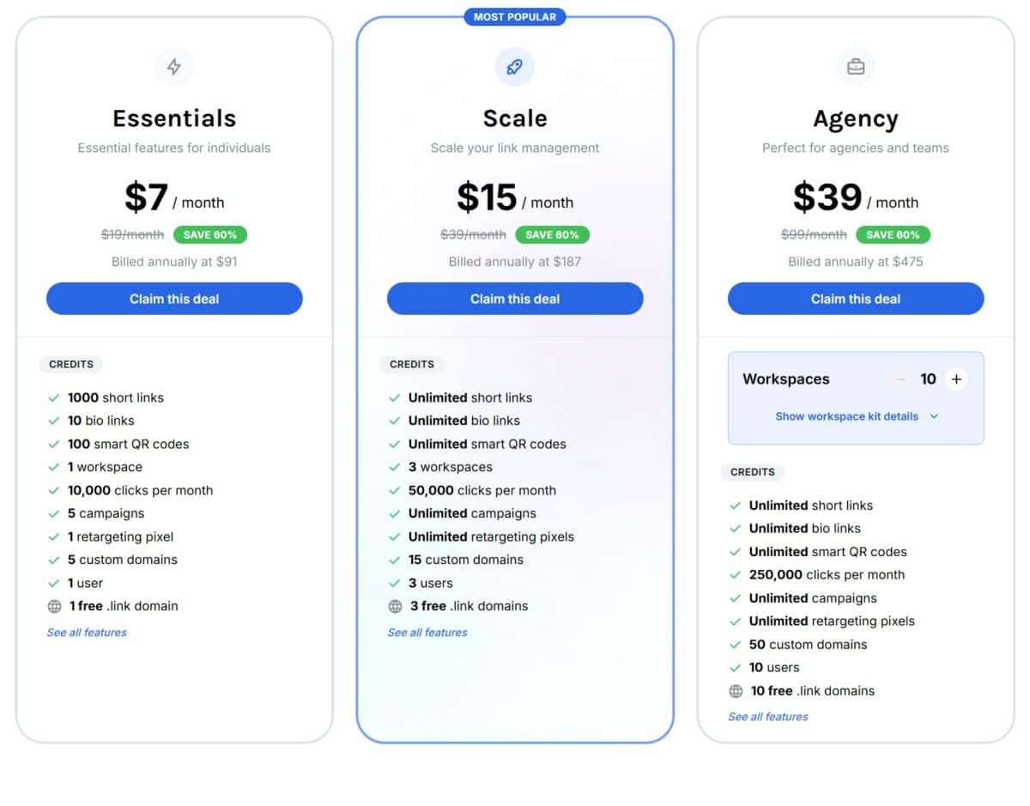Claim the Essentials deal

point(174,299)
